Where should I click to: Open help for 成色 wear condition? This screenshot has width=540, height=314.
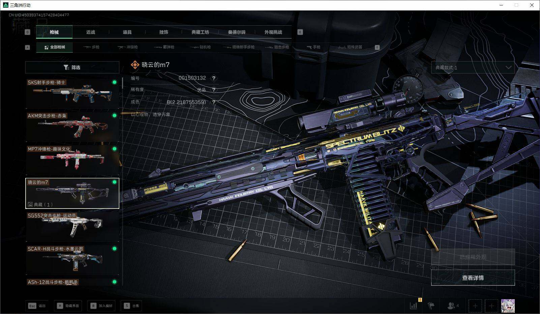click(214, 102)
